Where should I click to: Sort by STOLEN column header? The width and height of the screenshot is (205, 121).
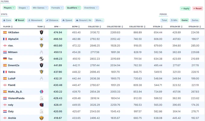pyautogui.click(x=158, y=27)
